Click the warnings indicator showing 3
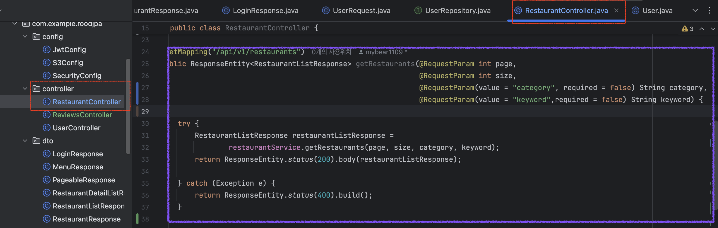 pyautogui.click(x=687, y=29)
